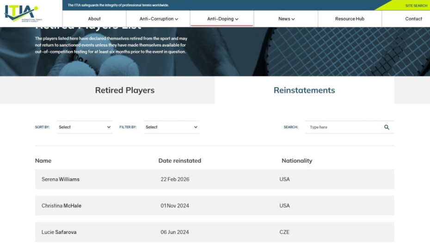Open the Sort By select dropdown
Viewport: 430px width, 243px height.
pyautogui.click(x=85, y=127)
